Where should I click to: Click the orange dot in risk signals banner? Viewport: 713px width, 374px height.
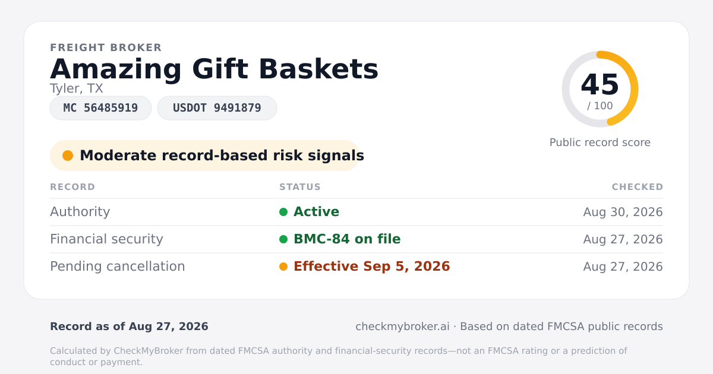(x=68, y=156)
